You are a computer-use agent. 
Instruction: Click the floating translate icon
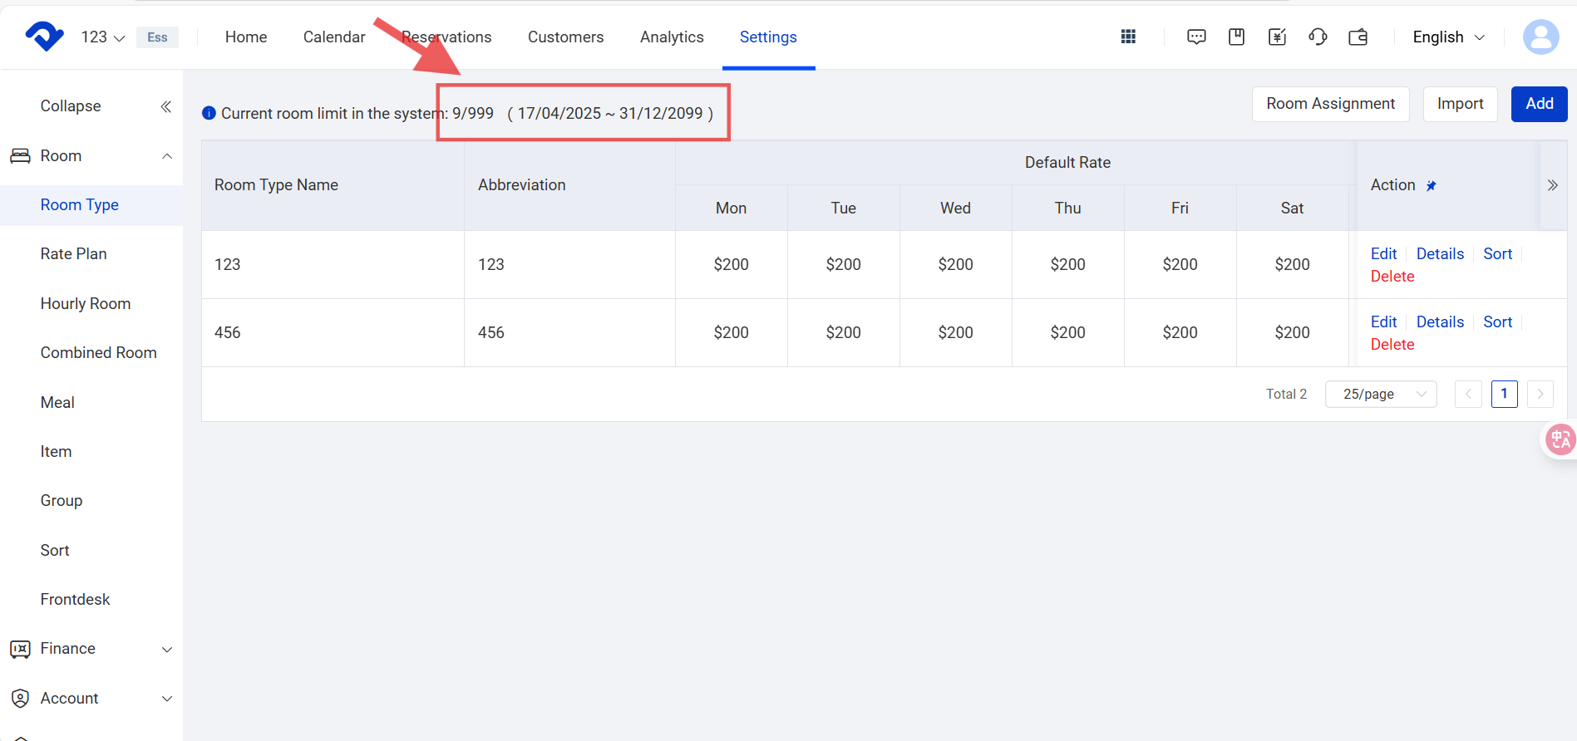[1560, 439]
